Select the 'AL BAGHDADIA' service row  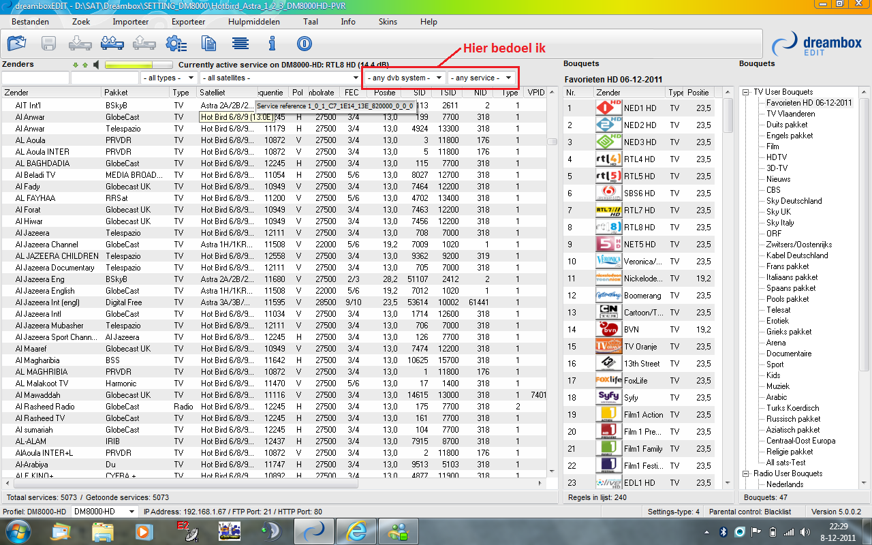coord(275,163)
